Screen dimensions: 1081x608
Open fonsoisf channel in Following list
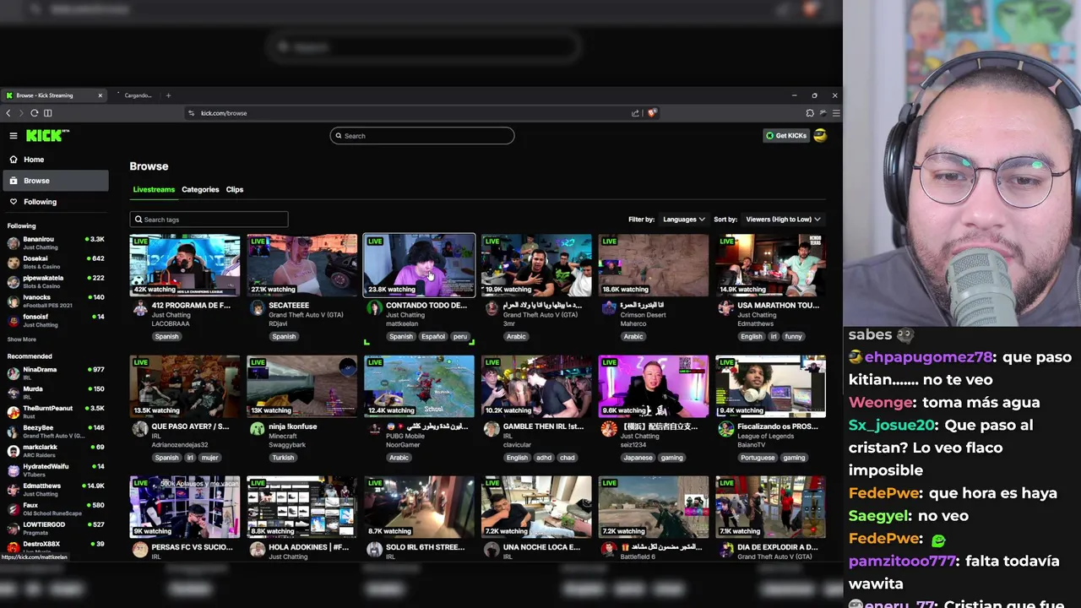point(56,321)
